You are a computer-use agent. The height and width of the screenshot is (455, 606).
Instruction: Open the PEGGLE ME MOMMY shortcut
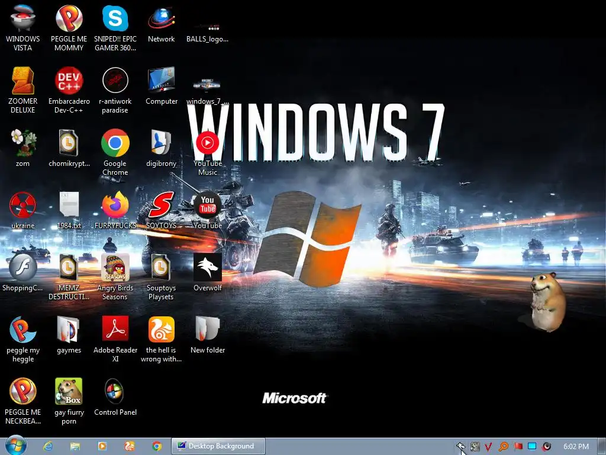[x=69, y=28]
